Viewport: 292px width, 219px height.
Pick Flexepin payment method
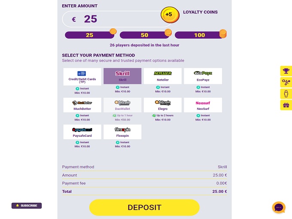[122, 132]
